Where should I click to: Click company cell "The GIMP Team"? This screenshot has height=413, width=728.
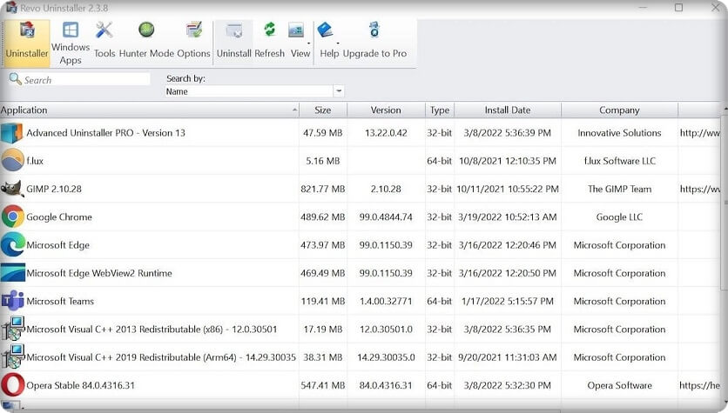coord(619,189)
